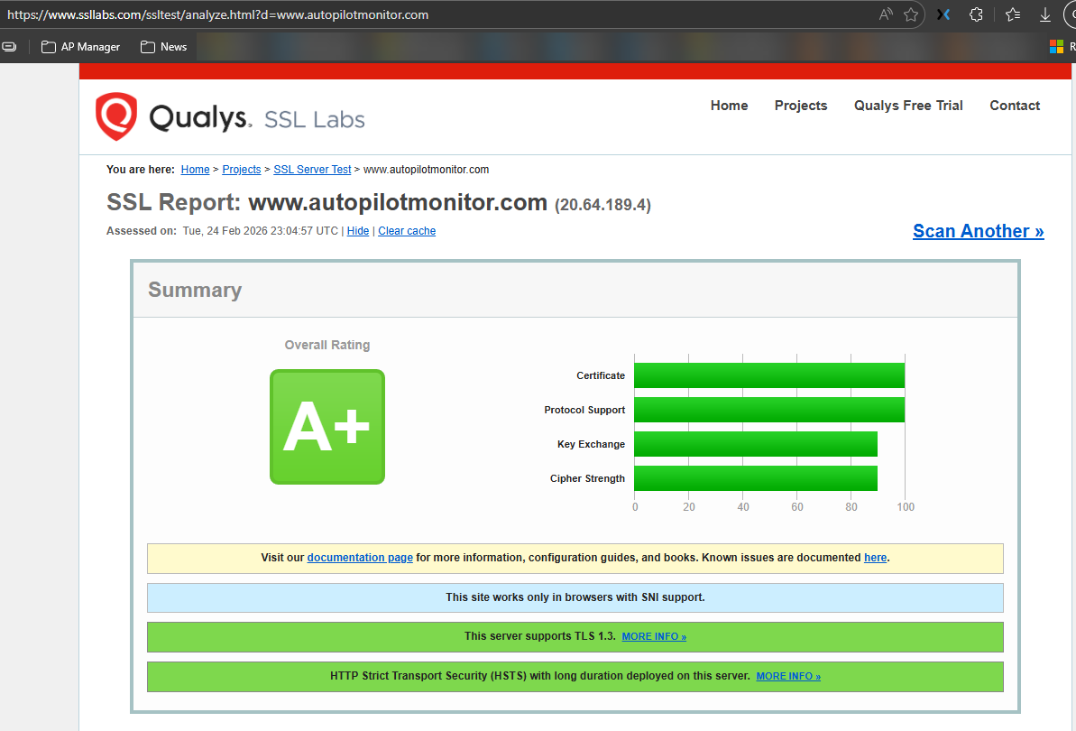Image resolution: width=1076 pixels, height=731 pixels.
Task: Click the assessment date Tue, 24 Feb 2026
Action: click(x=260, y=231)
